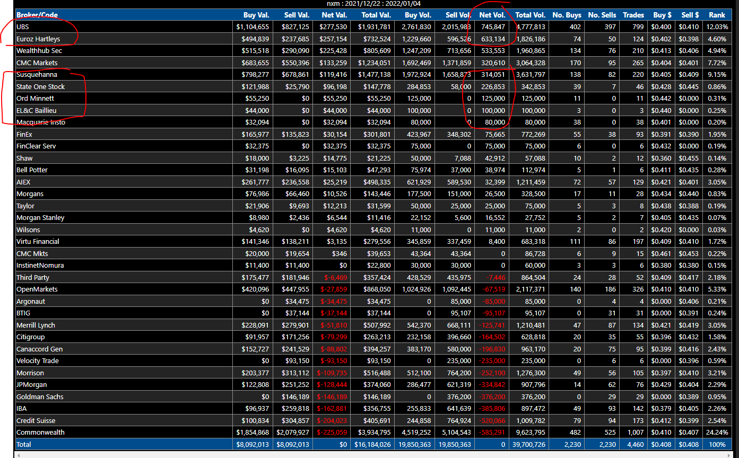The height and width of the screenshot is (458, 739).
Task: Click Total Vol. total cell 39,700,726
Action: point(528,444)
